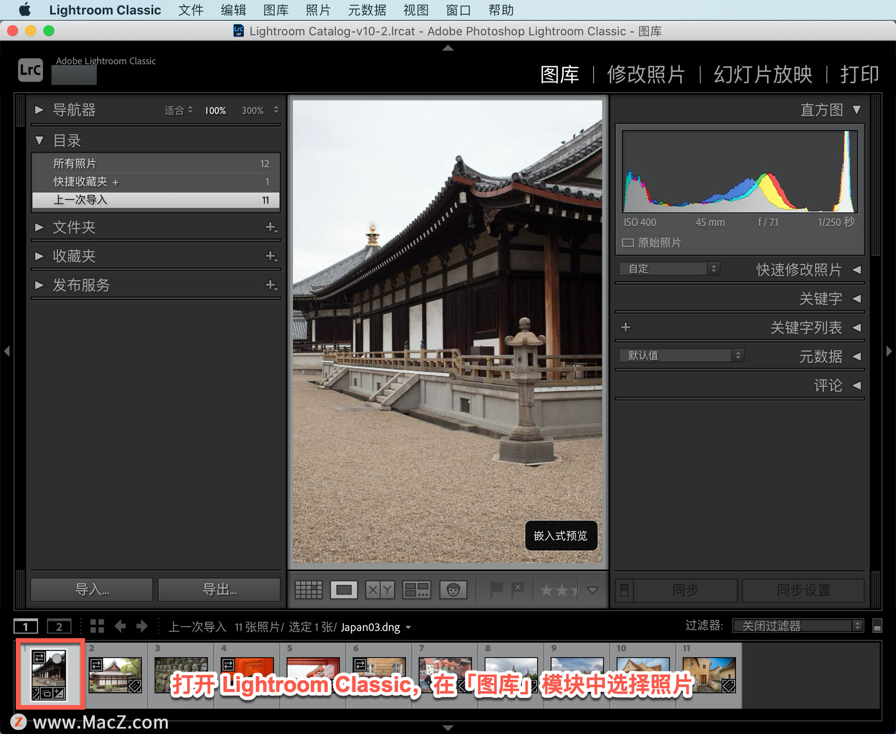The image size is (896, 734).
Task: Add publish service plus icon
Action: [271, 285]
